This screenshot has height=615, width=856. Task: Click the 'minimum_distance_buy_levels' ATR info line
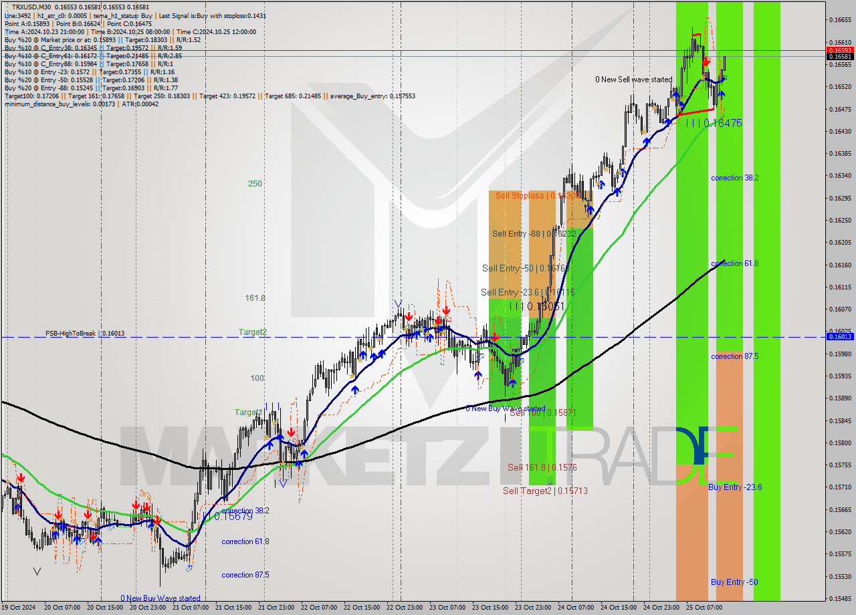tap(82, 104)
